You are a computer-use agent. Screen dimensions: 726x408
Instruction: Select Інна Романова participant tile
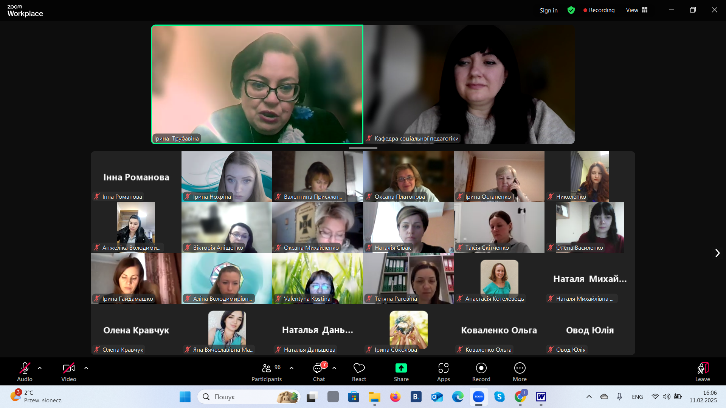point(136,176)
